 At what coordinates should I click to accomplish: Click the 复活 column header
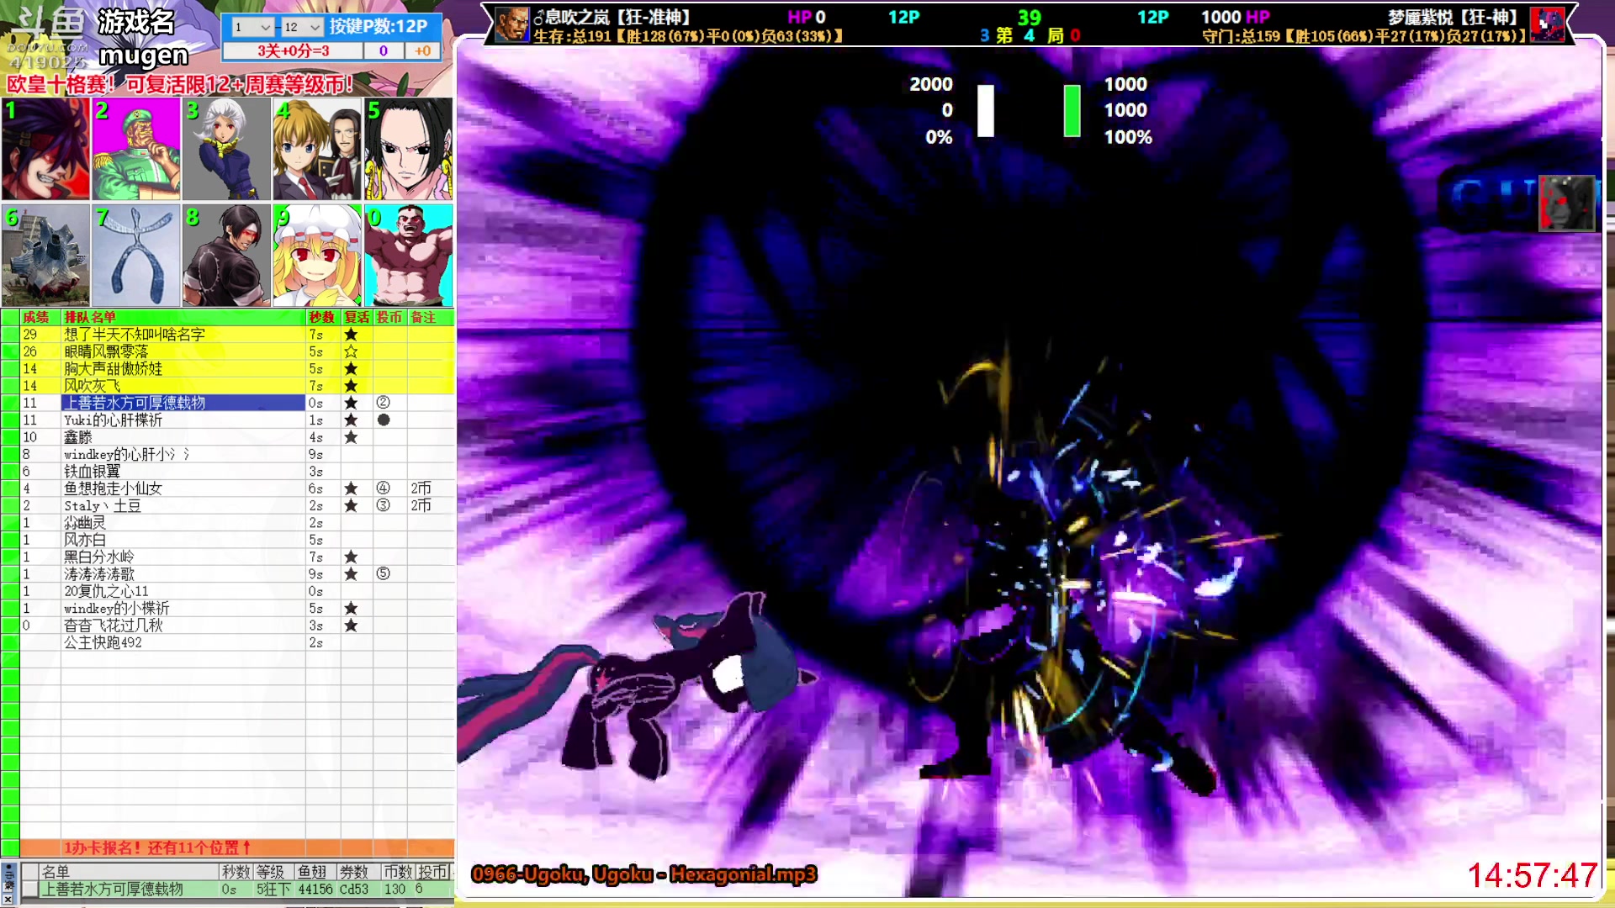tap(357, 317)
